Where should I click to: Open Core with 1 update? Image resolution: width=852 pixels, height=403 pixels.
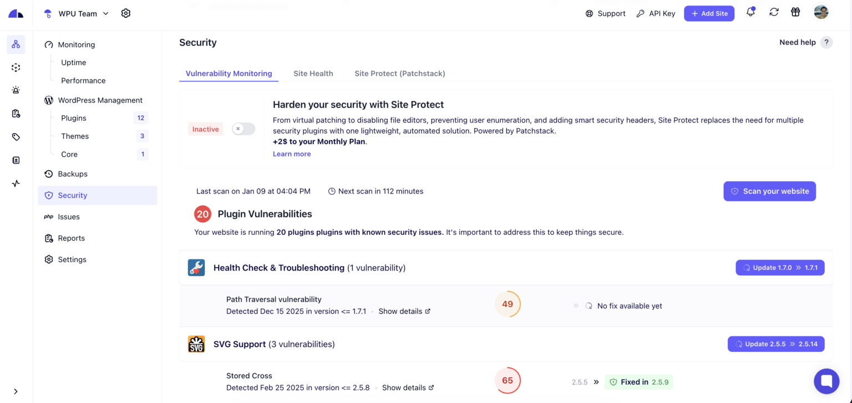[x=103, y=154]
